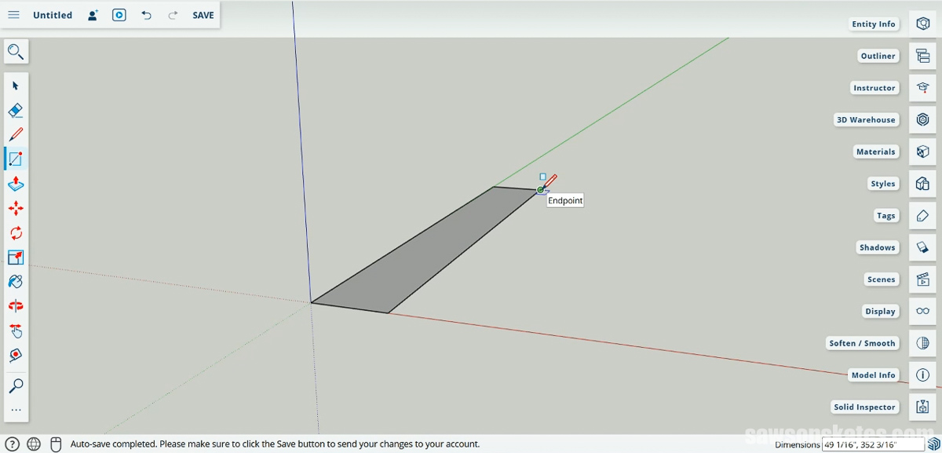Screen dimensions: 942x453
Task: Open the Outliner panel icon
Action: 923,56
